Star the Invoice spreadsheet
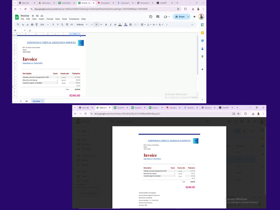The image size is (280, 210). click(33, 16)
